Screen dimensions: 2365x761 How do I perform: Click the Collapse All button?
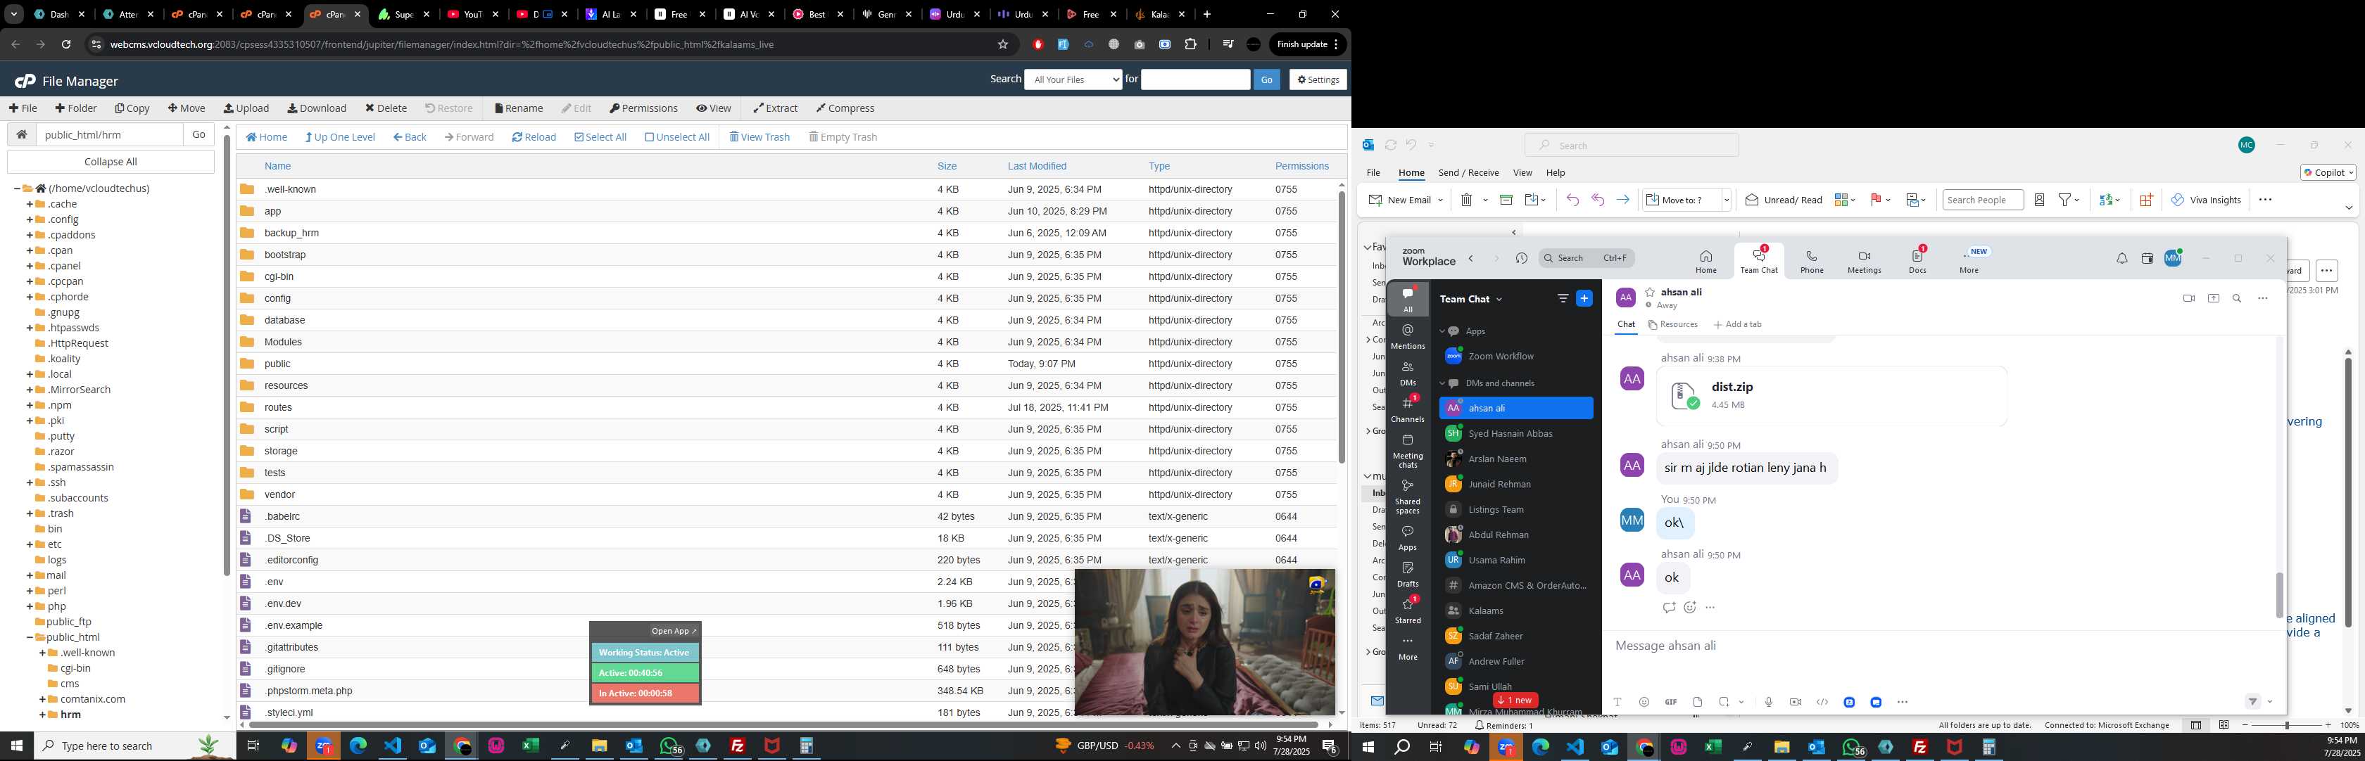click(x=111, y=161)
